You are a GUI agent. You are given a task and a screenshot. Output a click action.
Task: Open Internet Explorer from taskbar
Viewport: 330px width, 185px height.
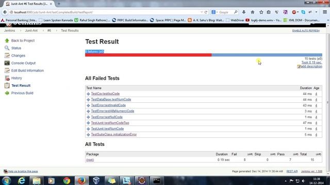pyautogui.click(x=22, y=180)
